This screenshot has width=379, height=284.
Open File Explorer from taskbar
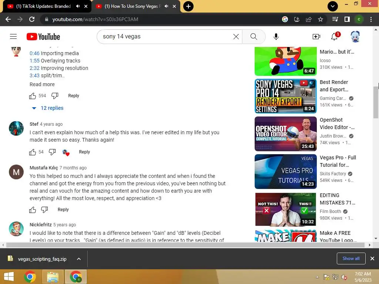(x=53, y=277)
